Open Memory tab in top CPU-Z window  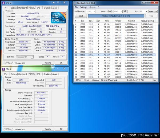click(32, 8)
